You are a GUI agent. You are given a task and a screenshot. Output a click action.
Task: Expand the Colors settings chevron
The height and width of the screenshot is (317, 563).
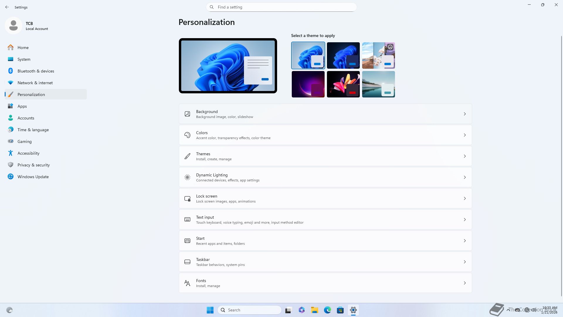pyautogui.click(x=464, y=135)
